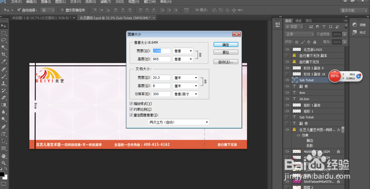Select the Move tool in toolbox

pos(4,26)
